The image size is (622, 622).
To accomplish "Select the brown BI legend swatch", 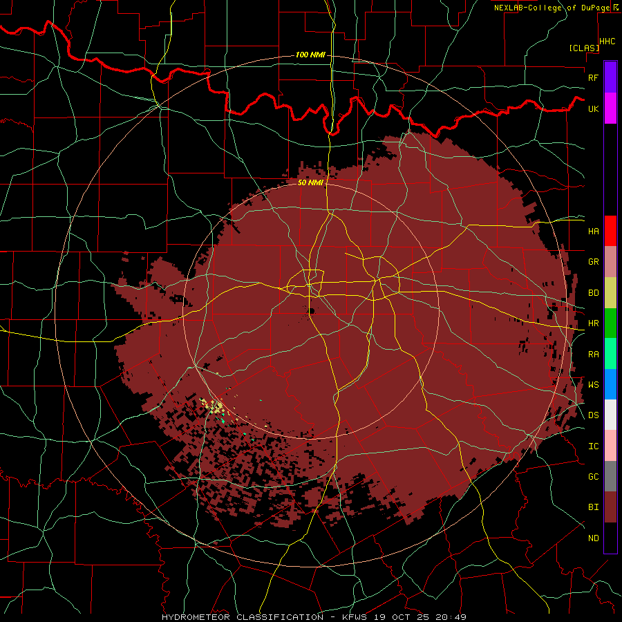I will (610, 507).
